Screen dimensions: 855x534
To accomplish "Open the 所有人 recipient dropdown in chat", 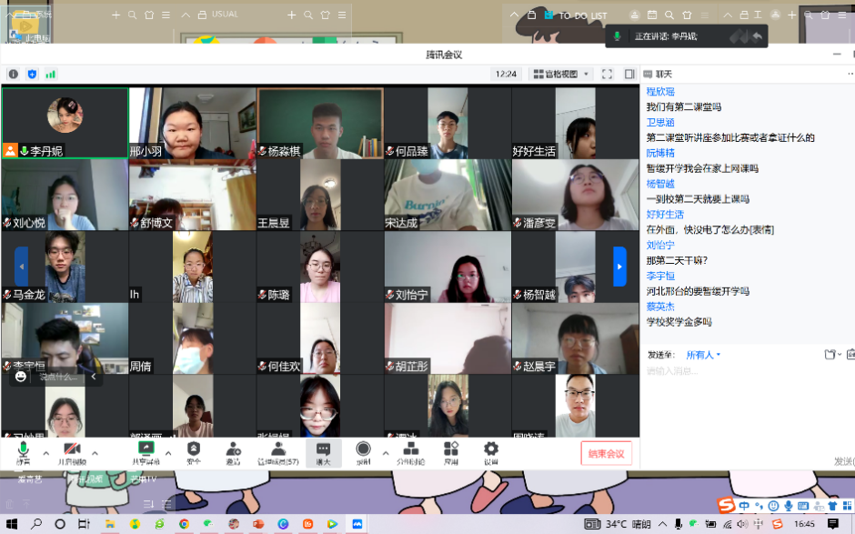I will (703, 355).
